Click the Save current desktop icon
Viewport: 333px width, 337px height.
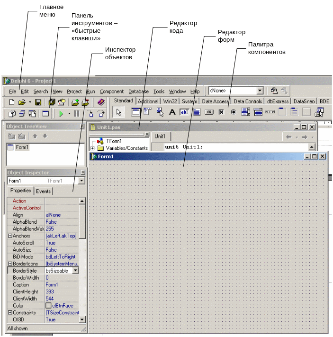(x=274, y=91)
